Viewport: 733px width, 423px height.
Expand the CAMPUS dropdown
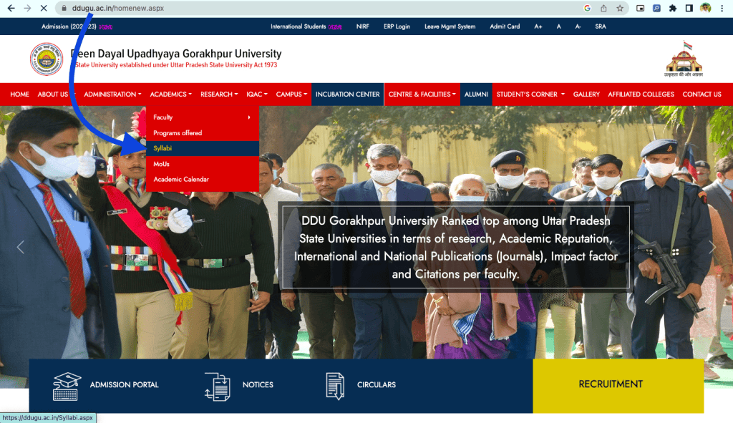click(291, 94)
